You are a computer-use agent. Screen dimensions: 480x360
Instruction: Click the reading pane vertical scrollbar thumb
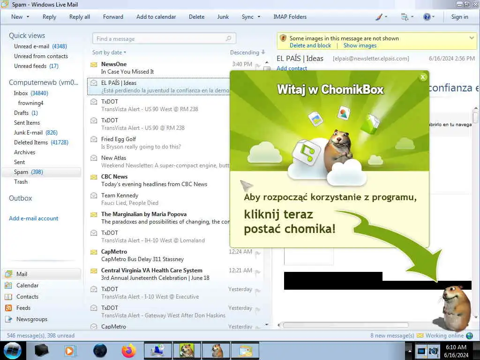475,117
